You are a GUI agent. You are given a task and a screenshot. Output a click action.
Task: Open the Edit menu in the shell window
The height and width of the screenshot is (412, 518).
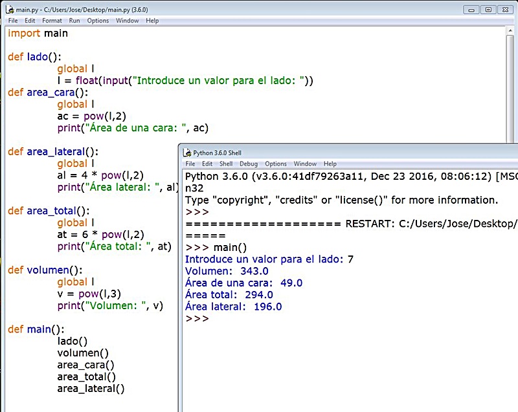(x=207, y=164)
